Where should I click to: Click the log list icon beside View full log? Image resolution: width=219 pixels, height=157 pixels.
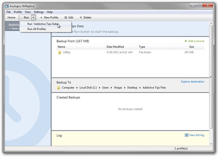tap(186, 135)
